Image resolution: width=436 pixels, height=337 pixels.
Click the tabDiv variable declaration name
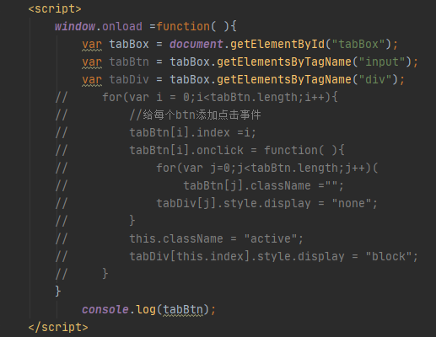[129, 79]
